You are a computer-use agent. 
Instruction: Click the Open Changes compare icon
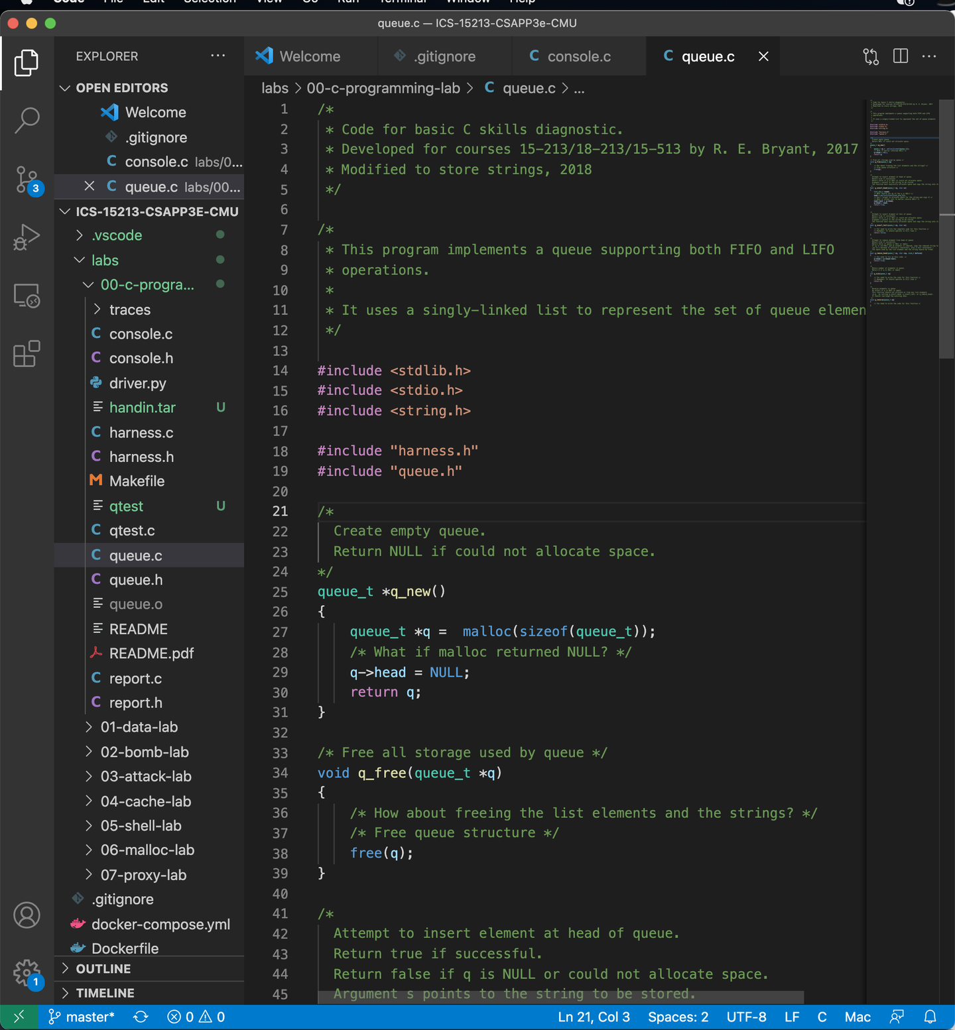(871, 56)
